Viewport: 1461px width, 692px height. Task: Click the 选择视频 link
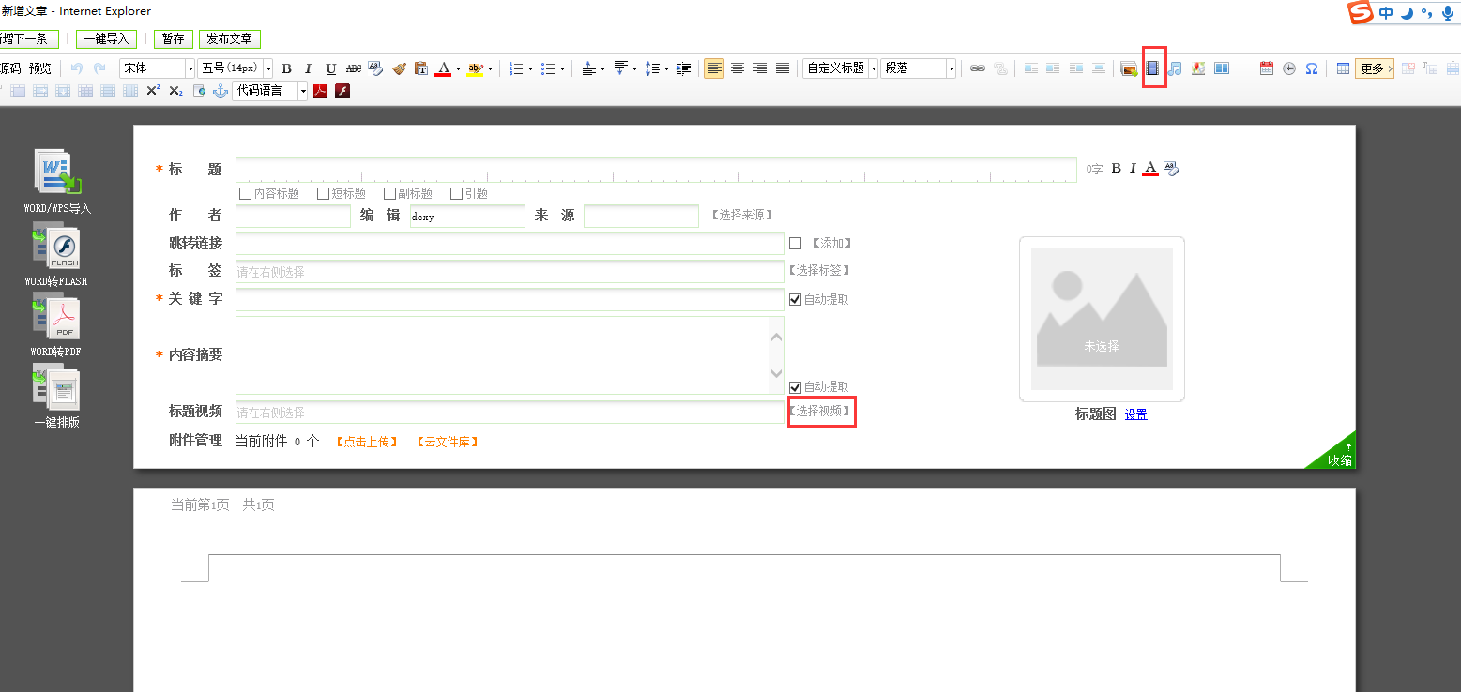click(821, 412)
